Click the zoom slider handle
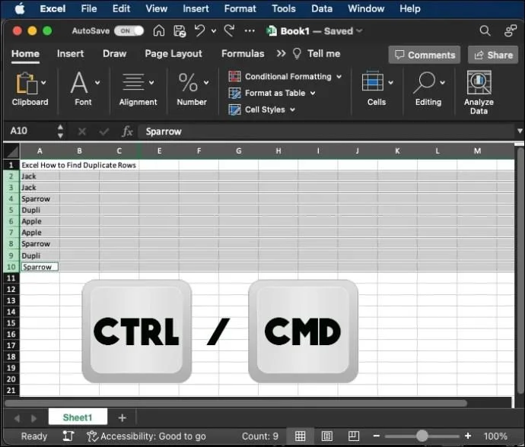 (422, 436)
